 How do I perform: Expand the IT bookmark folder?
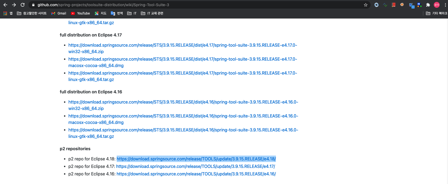[x=132, y=13]
